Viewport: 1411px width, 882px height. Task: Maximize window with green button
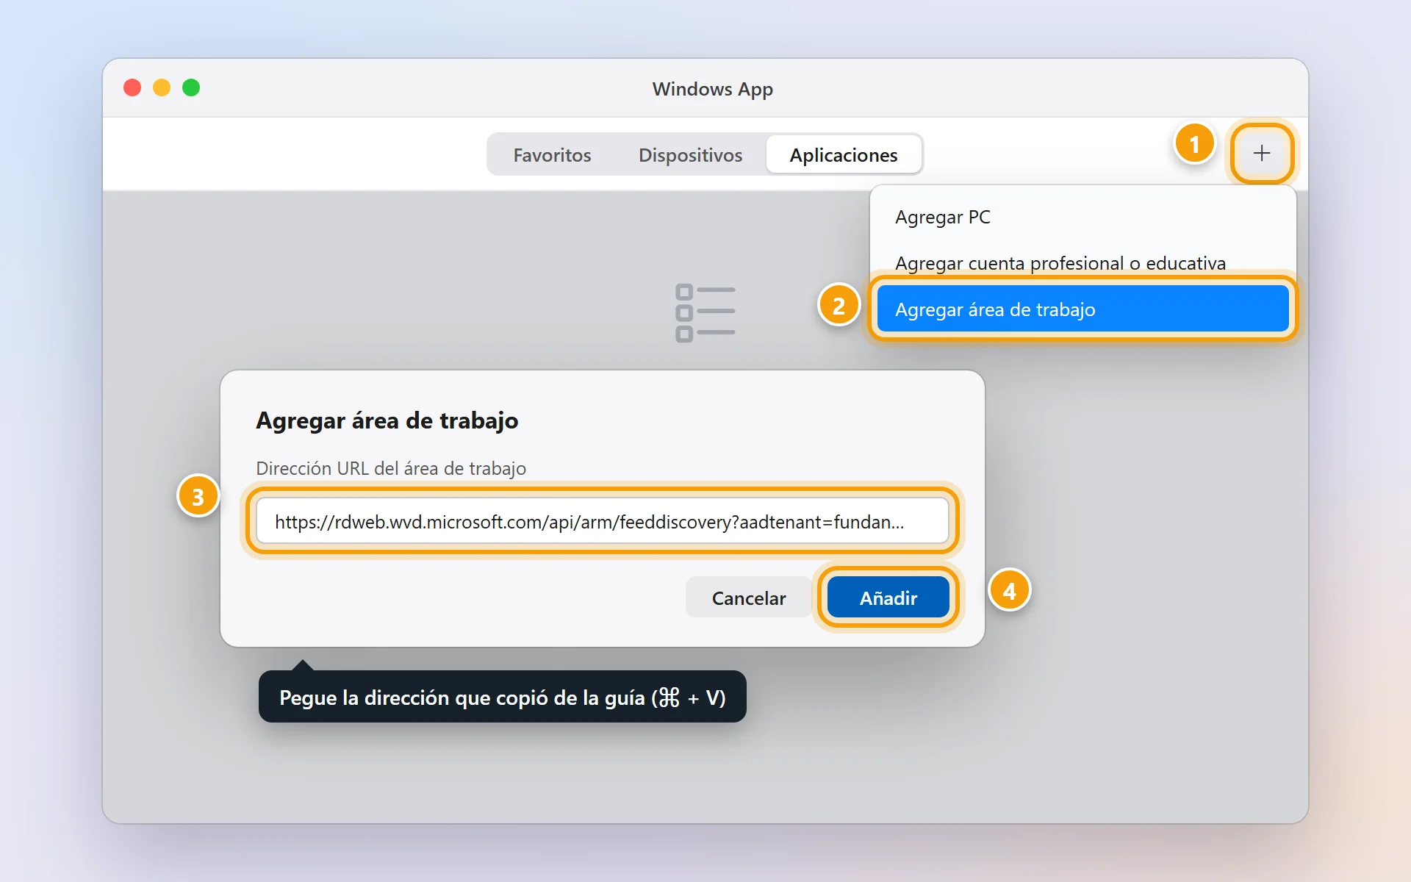coord(191,88)
